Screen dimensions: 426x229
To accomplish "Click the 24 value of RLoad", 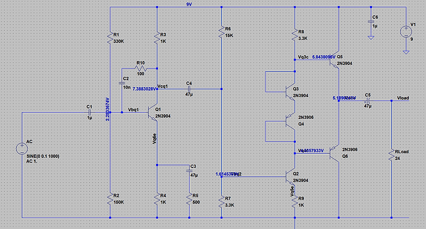I will coord(398,159).
